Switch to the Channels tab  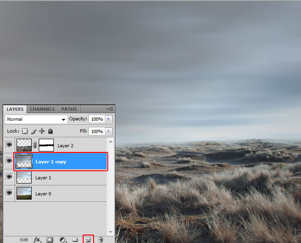coord(42,109)
